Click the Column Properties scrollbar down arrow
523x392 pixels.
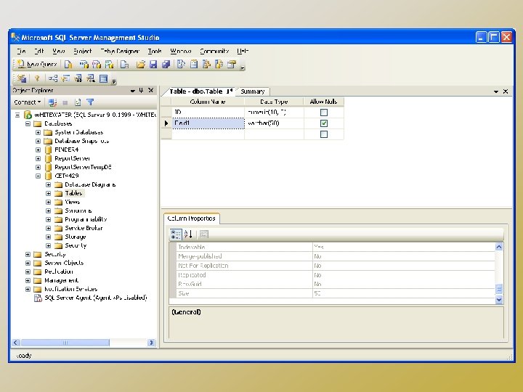[499, 298]
